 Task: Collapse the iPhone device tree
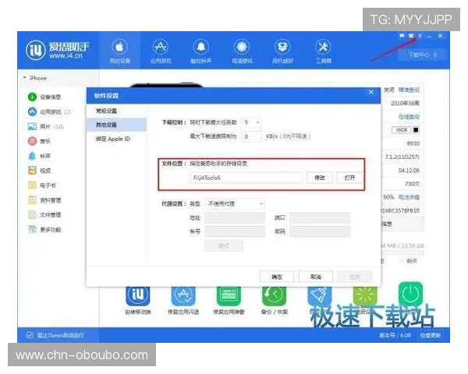[24, 78]
